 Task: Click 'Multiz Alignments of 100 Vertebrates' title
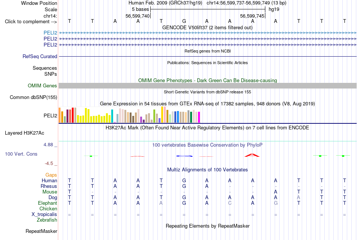207,170
